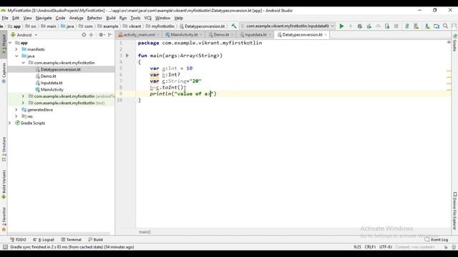Image resolution: width=458 pixels, height=257 pixels.
Task: Open the Android project view dropdown
Action: (x=24, y=35)
